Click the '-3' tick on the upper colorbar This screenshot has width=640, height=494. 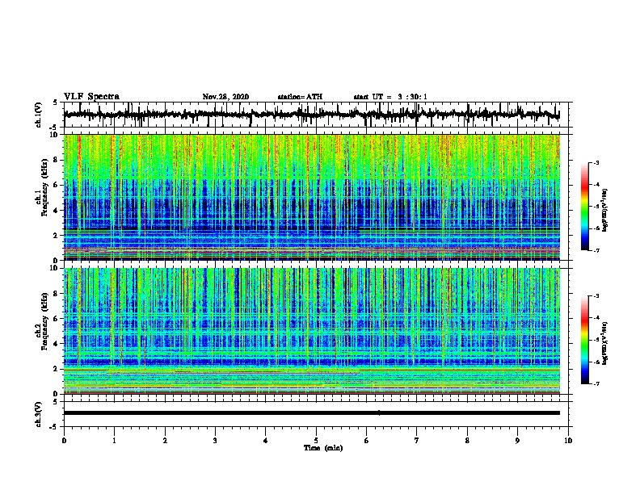(596, 162)
